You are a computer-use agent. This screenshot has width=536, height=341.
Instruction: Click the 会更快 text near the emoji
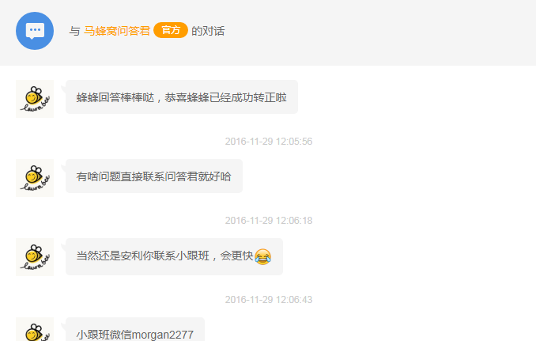pyautogui.click(x=236, y=256)
